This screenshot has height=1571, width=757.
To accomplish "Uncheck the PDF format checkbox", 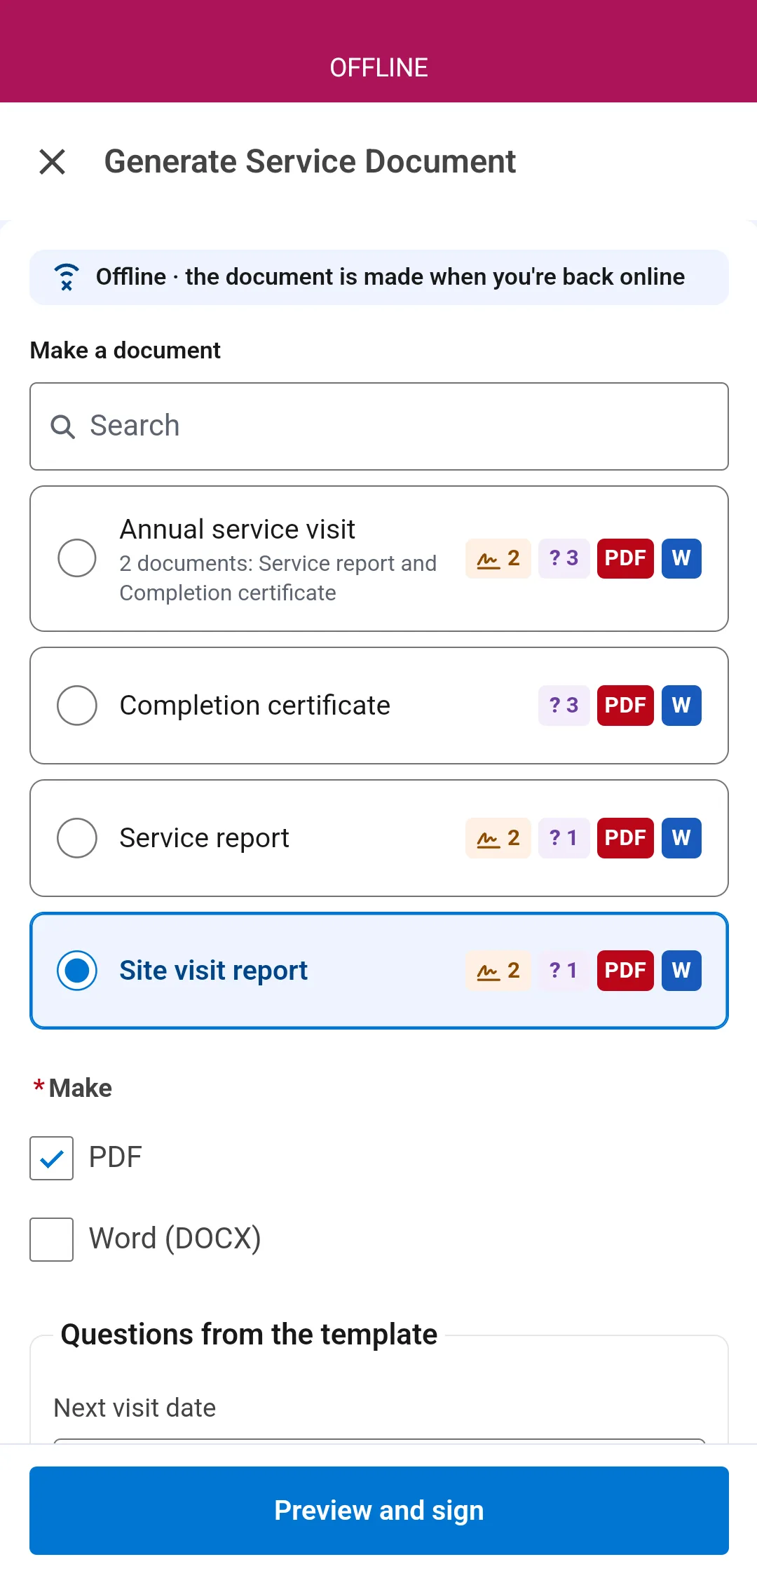I will [x=51, y=1158].
